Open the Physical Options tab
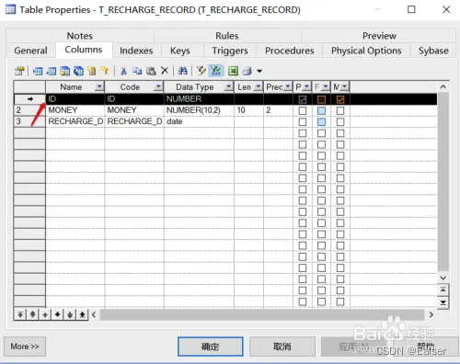The image size is (460, 364). tap(366, 51)
